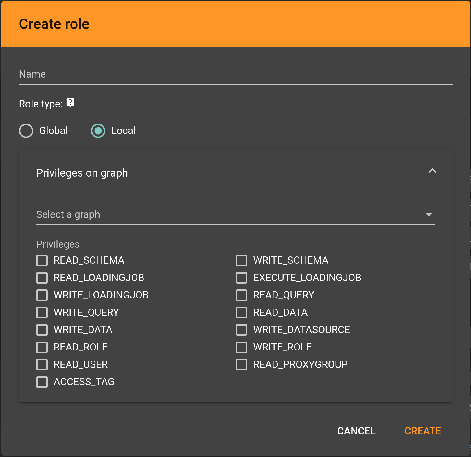471x457 pixels.
Task: Enable the READ_PROXYGROUP privilege
Action: point(242,364)
